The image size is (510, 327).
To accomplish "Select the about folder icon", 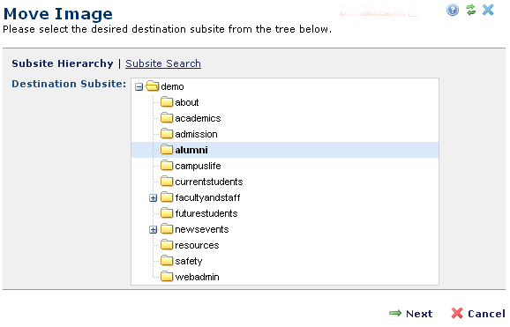I will (167, 101).
